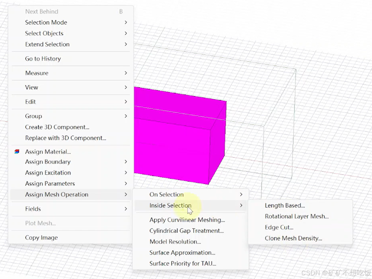Choose Copy Image
The height and width of the screenshot is (279, 372).
71,238
